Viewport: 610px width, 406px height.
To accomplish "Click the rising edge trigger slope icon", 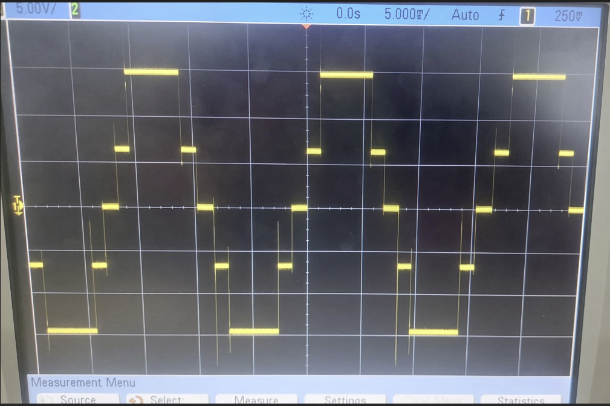I will point(501,15).
